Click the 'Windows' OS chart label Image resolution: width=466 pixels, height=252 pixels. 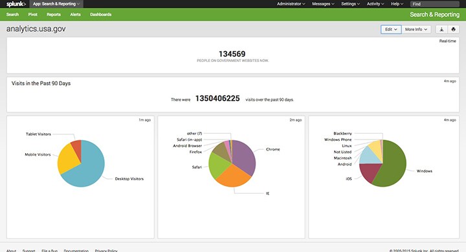click(x=425, y=171)
